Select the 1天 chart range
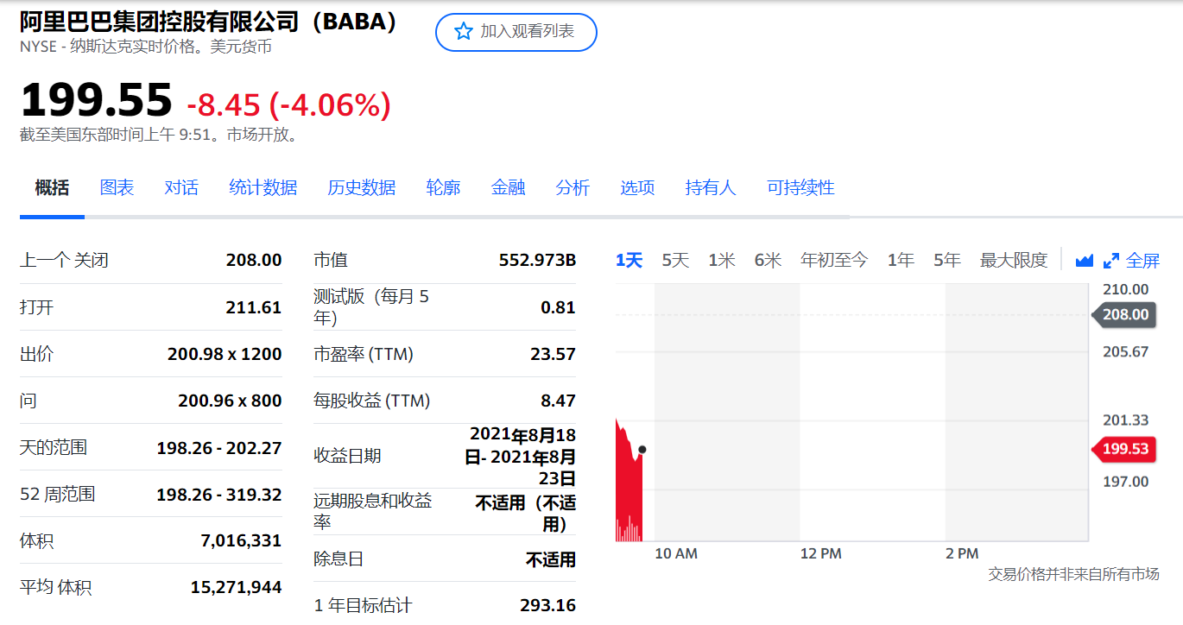The height and width of the screenshot is (625, 1183). point(629,260)
